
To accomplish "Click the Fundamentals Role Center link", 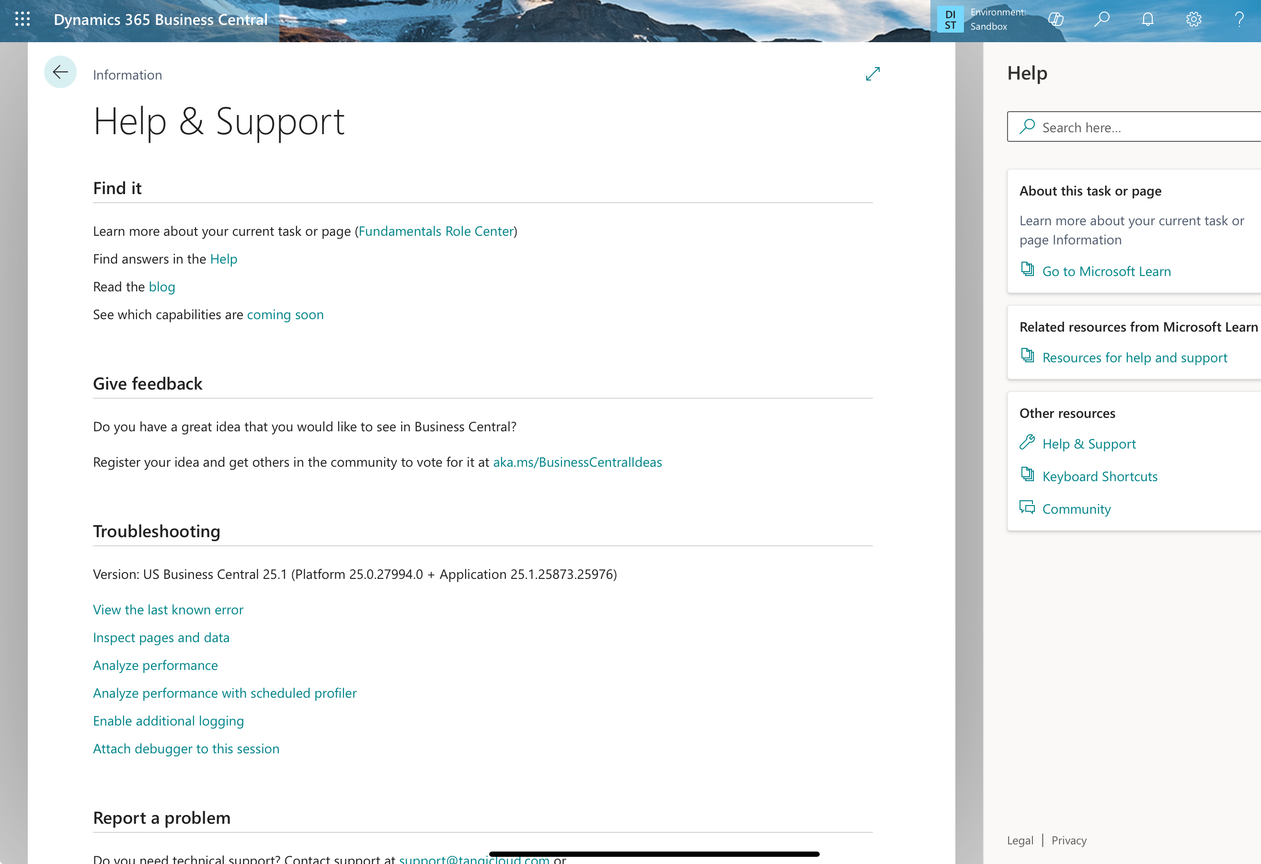I will pos(436,231).
